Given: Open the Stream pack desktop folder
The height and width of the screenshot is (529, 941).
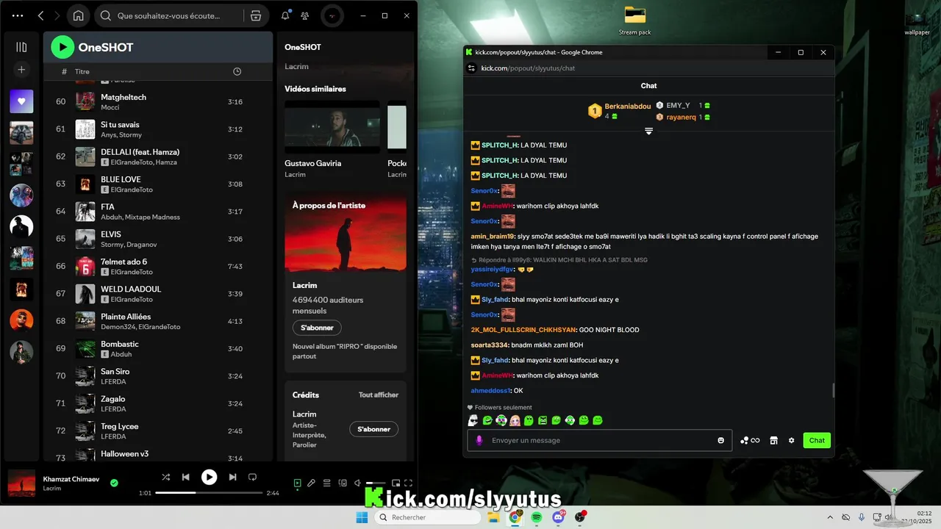Looking at the screenshot, I should [x=634, y=21].
